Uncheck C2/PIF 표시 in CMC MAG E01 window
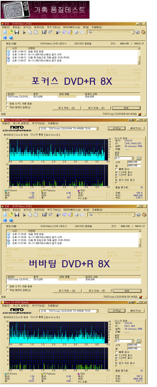 [116, 175]
